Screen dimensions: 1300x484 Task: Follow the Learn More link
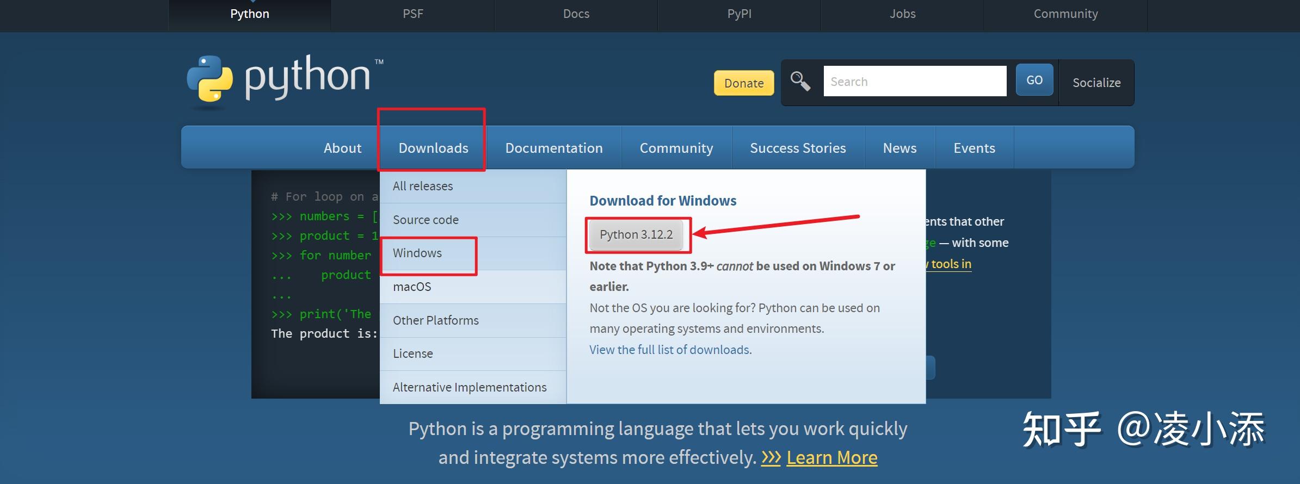(x=831, y=457)
